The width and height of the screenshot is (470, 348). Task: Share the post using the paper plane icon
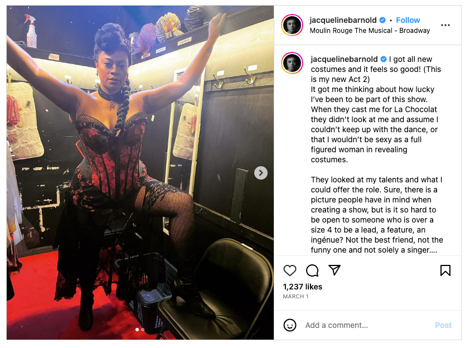click(x=334, y=270)
